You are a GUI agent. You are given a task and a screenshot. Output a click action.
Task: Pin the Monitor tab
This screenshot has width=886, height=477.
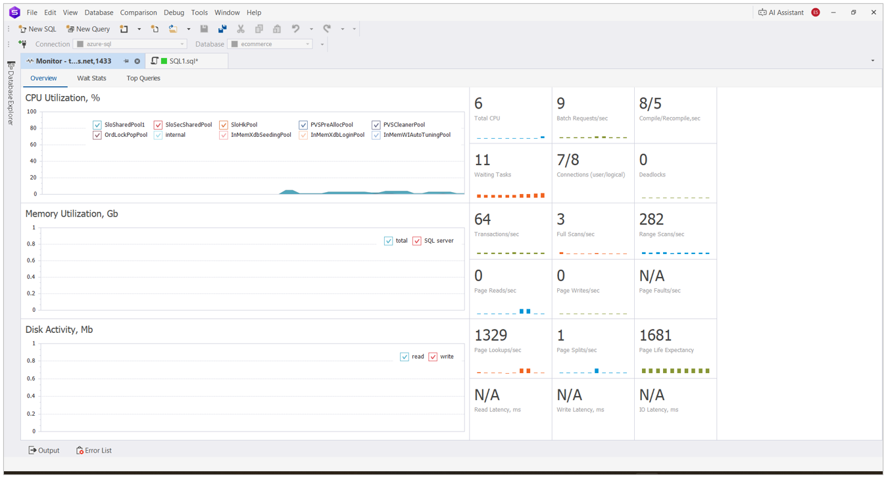(x=126, y=61)
